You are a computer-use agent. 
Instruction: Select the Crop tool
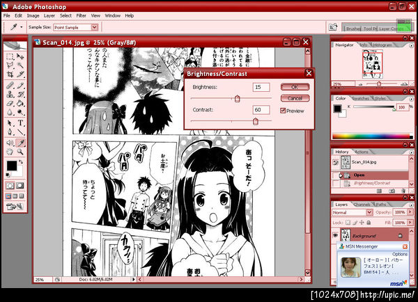[x=10, y=74]
